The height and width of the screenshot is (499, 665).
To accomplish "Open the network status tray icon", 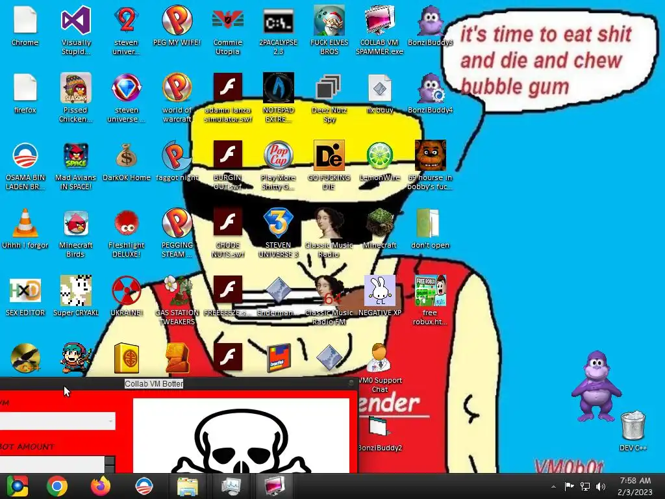I will pos(585,486).
